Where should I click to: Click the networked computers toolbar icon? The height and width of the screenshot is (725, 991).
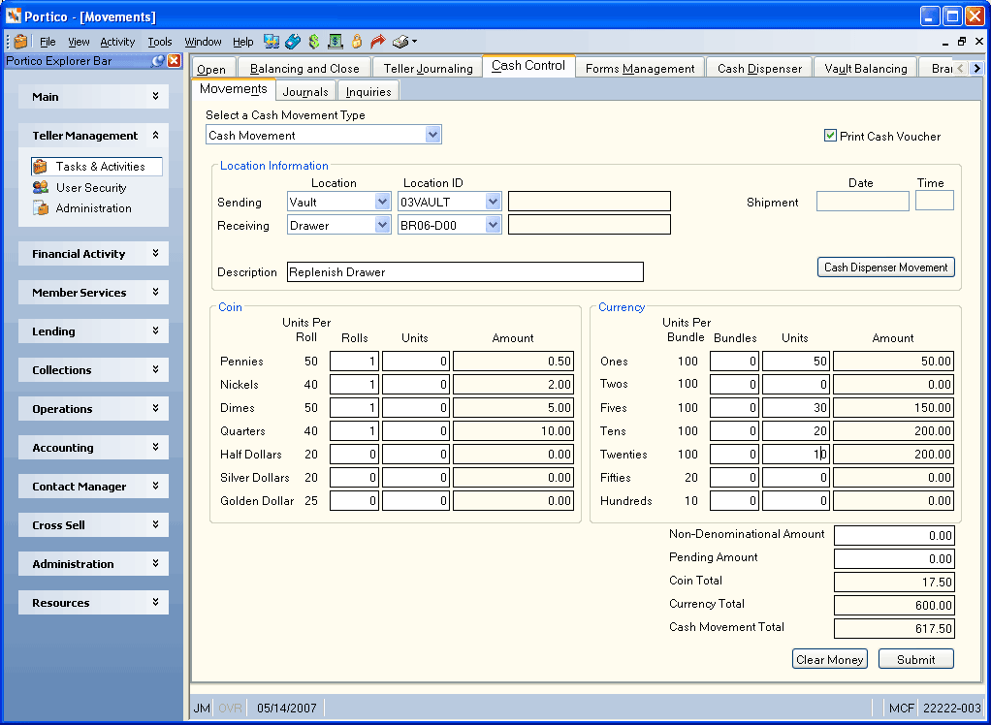(272, 42)
